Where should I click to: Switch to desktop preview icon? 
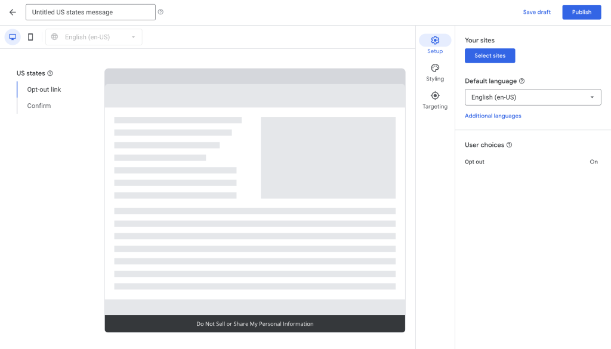point(13,37)
